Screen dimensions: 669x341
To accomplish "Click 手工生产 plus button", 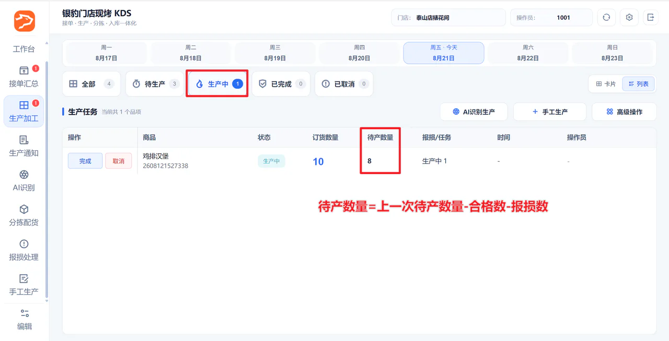I will point(550,112).
